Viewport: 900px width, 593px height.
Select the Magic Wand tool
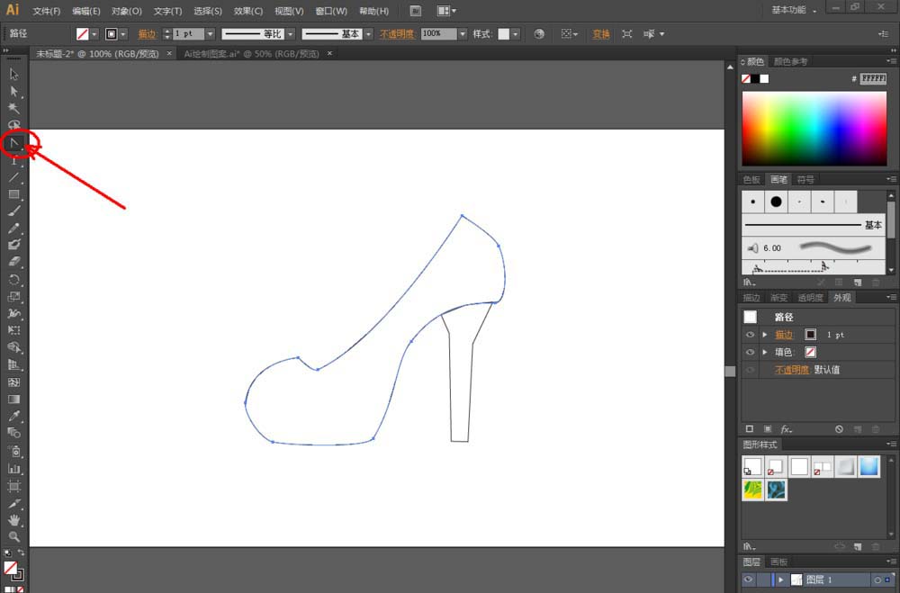tap(14, 108)
